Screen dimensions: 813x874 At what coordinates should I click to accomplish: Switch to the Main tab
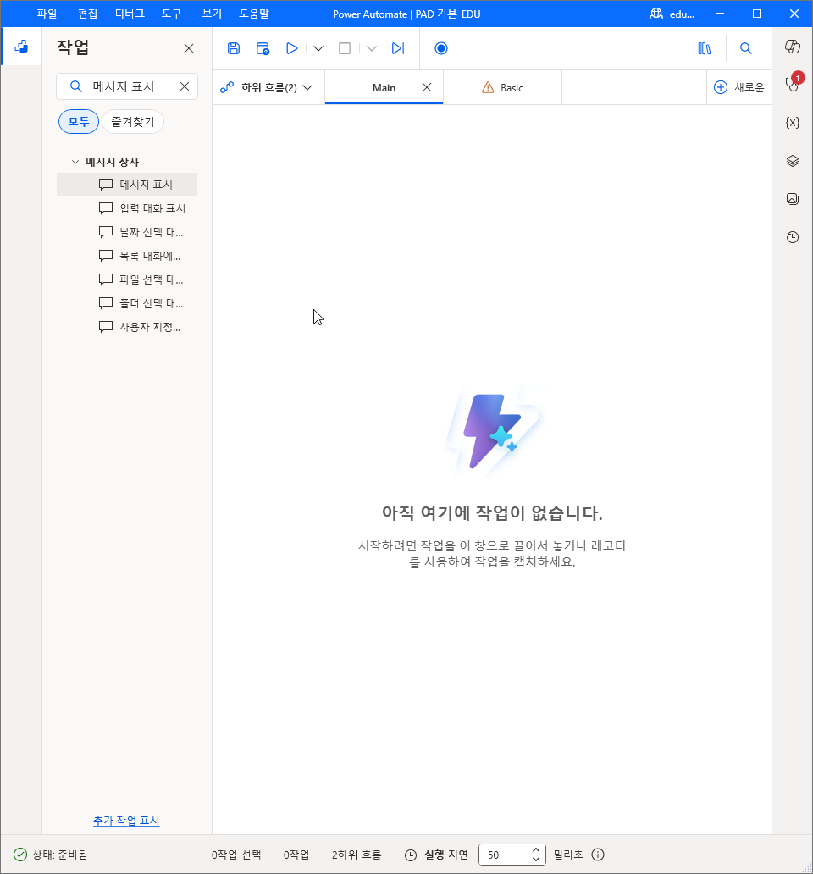[384, 87]
